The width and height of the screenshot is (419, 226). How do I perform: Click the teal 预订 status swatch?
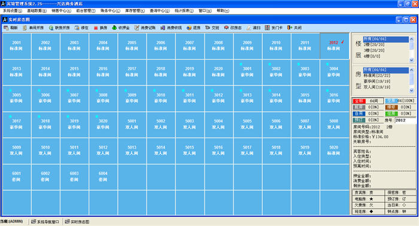click(x=359, y=120)
